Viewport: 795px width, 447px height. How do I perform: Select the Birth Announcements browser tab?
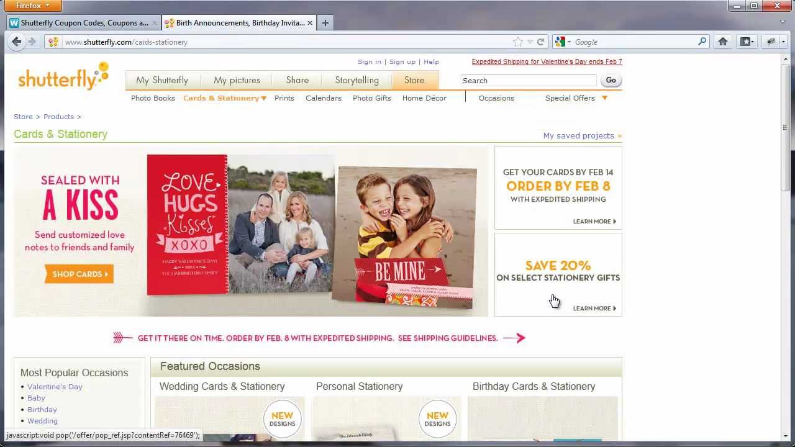[239, 23]
